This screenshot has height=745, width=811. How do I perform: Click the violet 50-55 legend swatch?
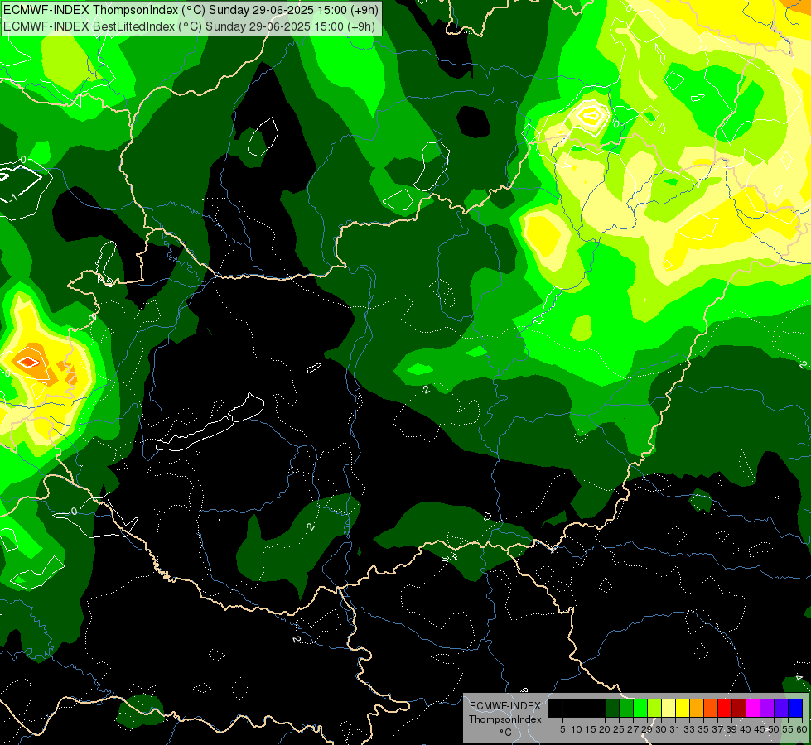pyautogui.click(x=781, y=708)
